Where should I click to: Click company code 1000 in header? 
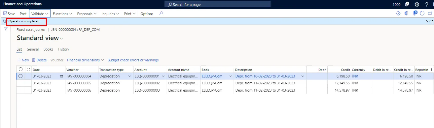(397, 5)
